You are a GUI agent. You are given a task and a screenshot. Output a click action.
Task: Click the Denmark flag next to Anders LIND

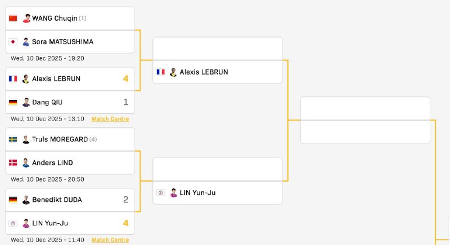[x=13, y=163]
